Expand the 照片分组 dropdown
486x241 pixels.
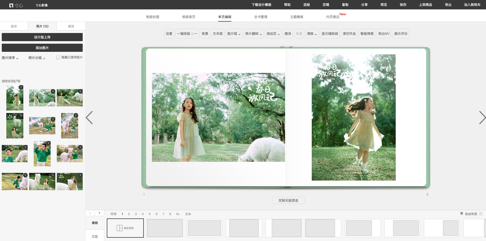pyautogui.click(x=37, y=58)
